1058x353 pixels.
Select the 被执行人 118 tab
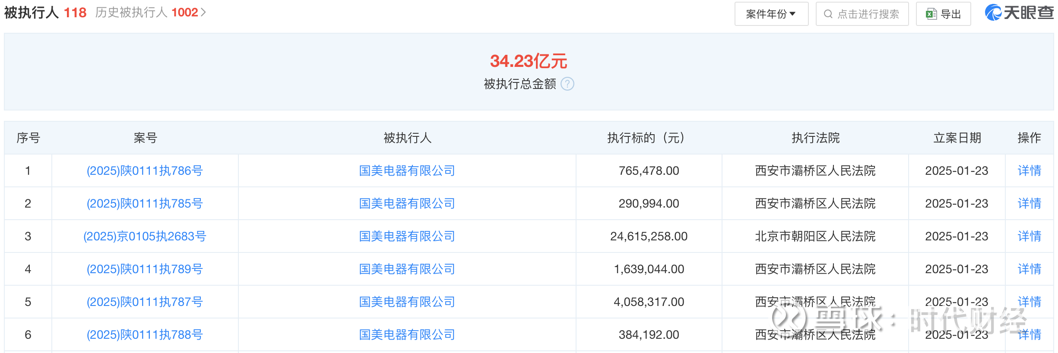tap(45, 13)
